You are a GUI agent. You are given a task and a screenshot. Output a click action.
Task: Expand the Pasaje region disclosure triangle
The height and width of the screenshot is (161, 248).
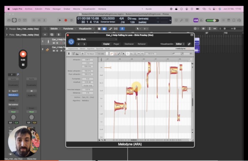coord(7,29)
